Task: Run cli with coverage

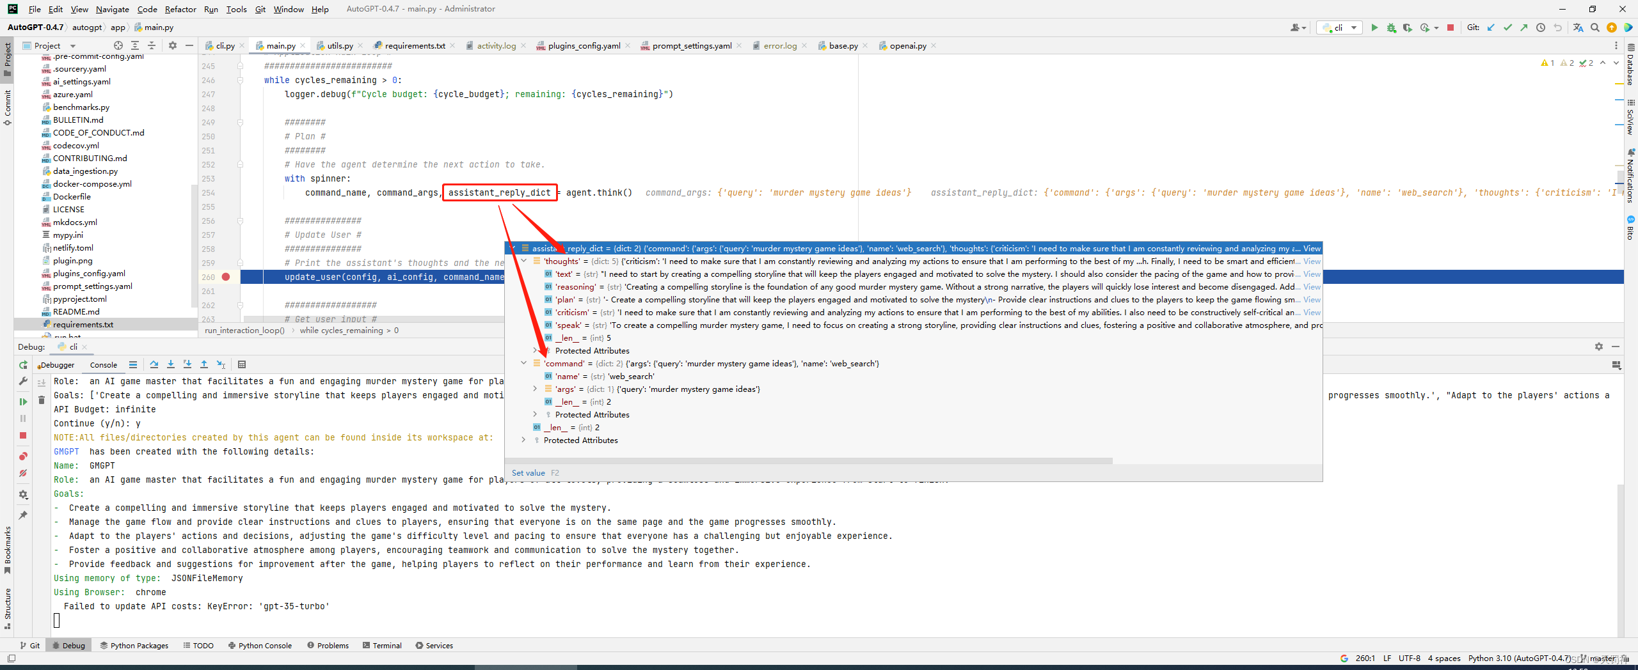Action: tap(1407, 27)
